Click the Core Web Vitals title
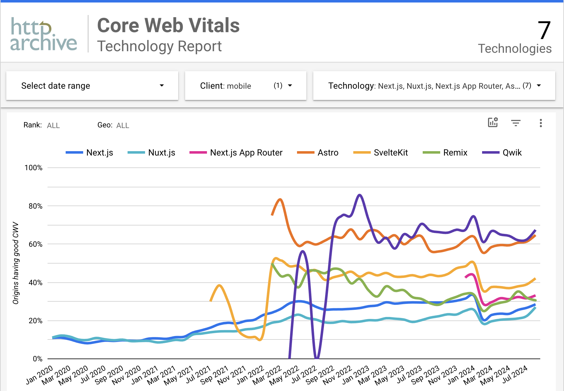This screenshot has height=391, width=564. coord(168,25)
